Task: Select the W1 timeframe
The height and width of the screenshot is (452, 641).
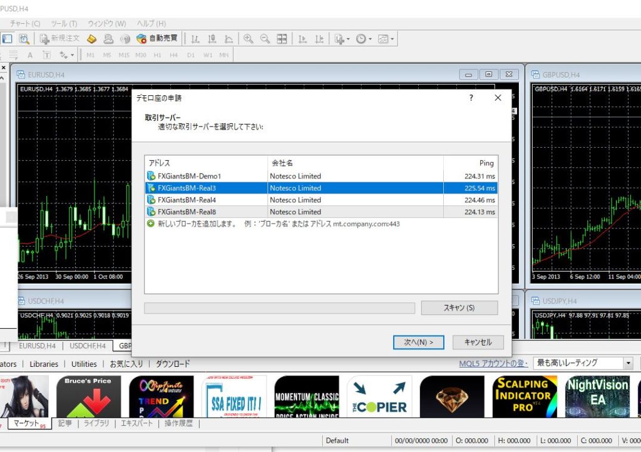Action: click(x=208, y=54)
